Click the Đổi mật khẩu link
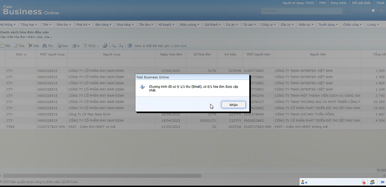The width and height of the screenshot is (386, 187). [x=361, y=3]
